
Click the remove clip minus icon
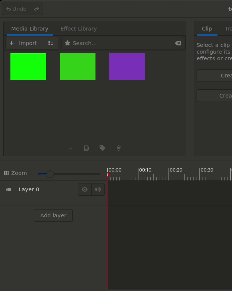point(70,148)
